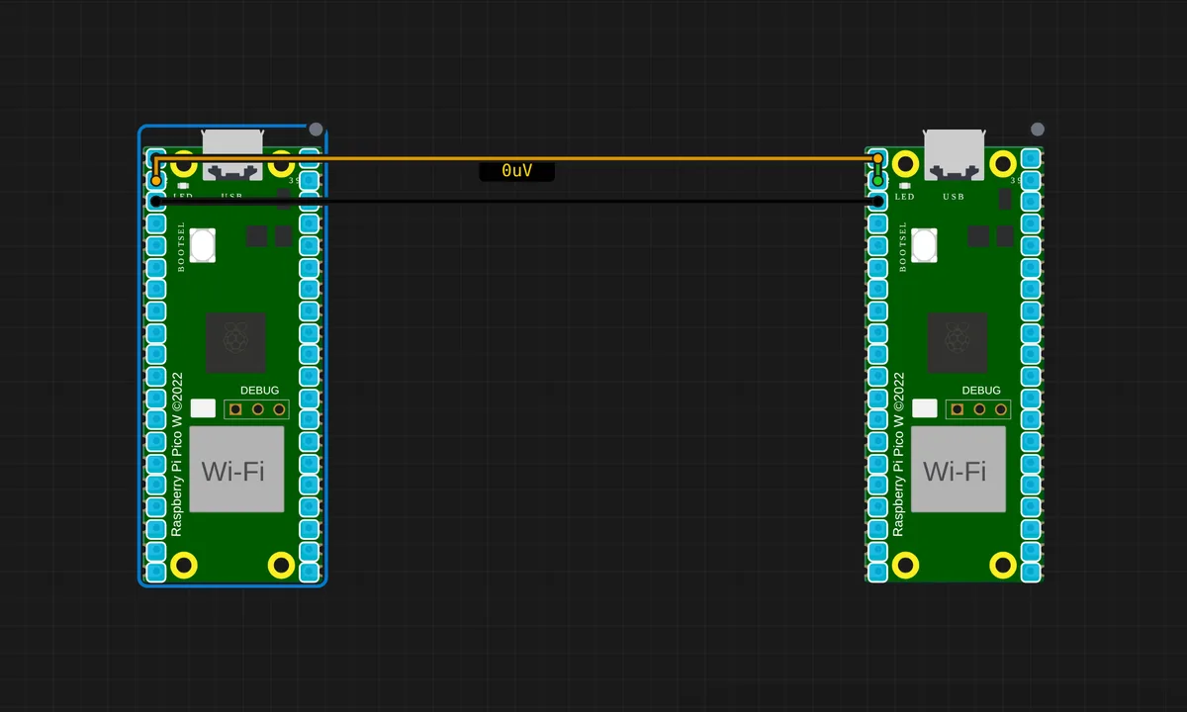Click the USB connector on the right Pico

coord(955,155)
